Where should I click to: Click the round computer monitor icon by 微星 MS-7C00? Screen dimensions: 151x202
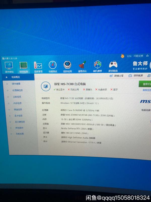(46, 86)
